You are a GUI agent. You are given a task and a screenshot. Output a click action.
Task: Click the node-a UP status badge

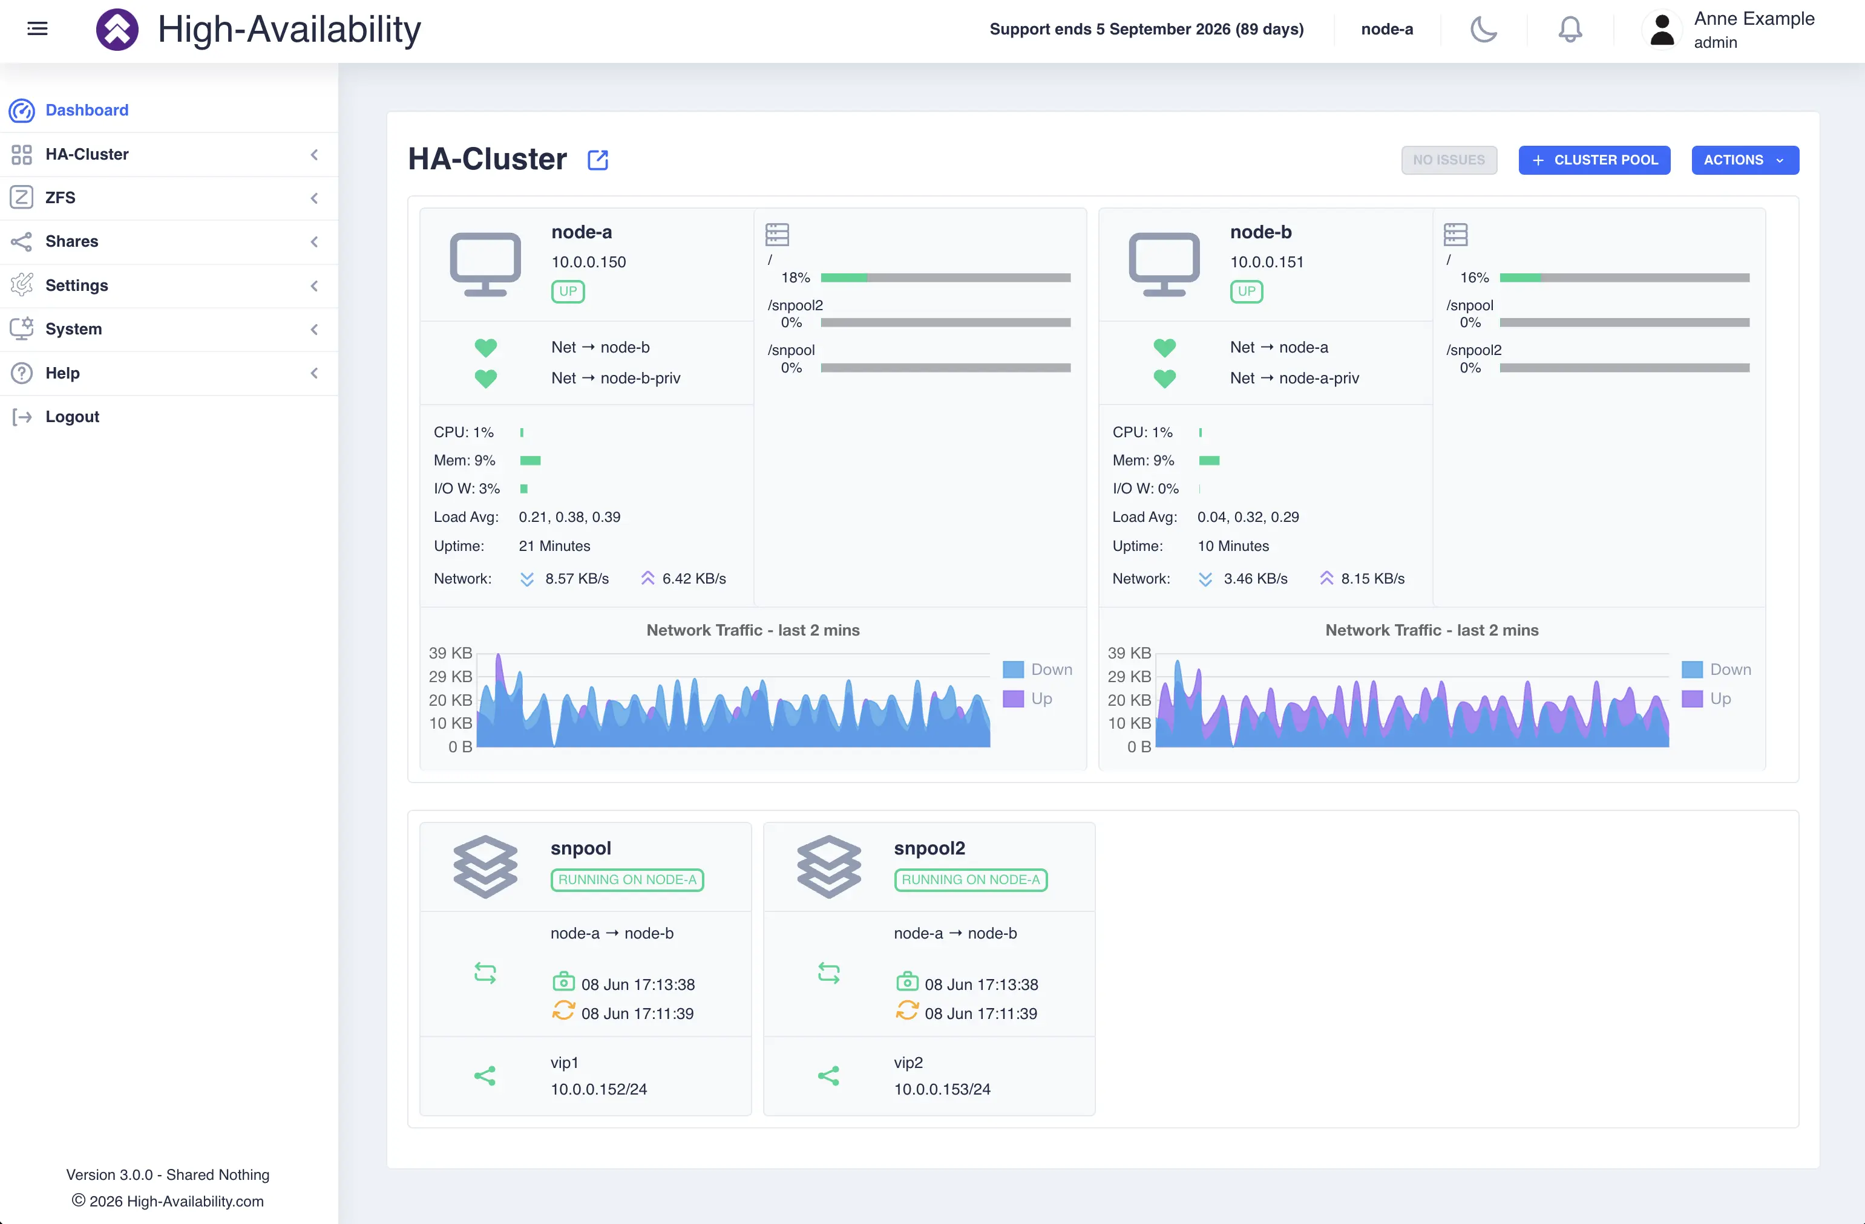(x=568, y=291)
